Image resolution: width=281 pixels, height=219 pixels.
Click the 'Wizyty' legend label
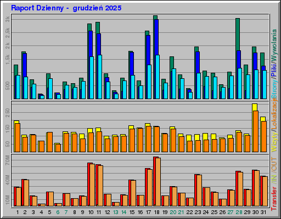274,142
